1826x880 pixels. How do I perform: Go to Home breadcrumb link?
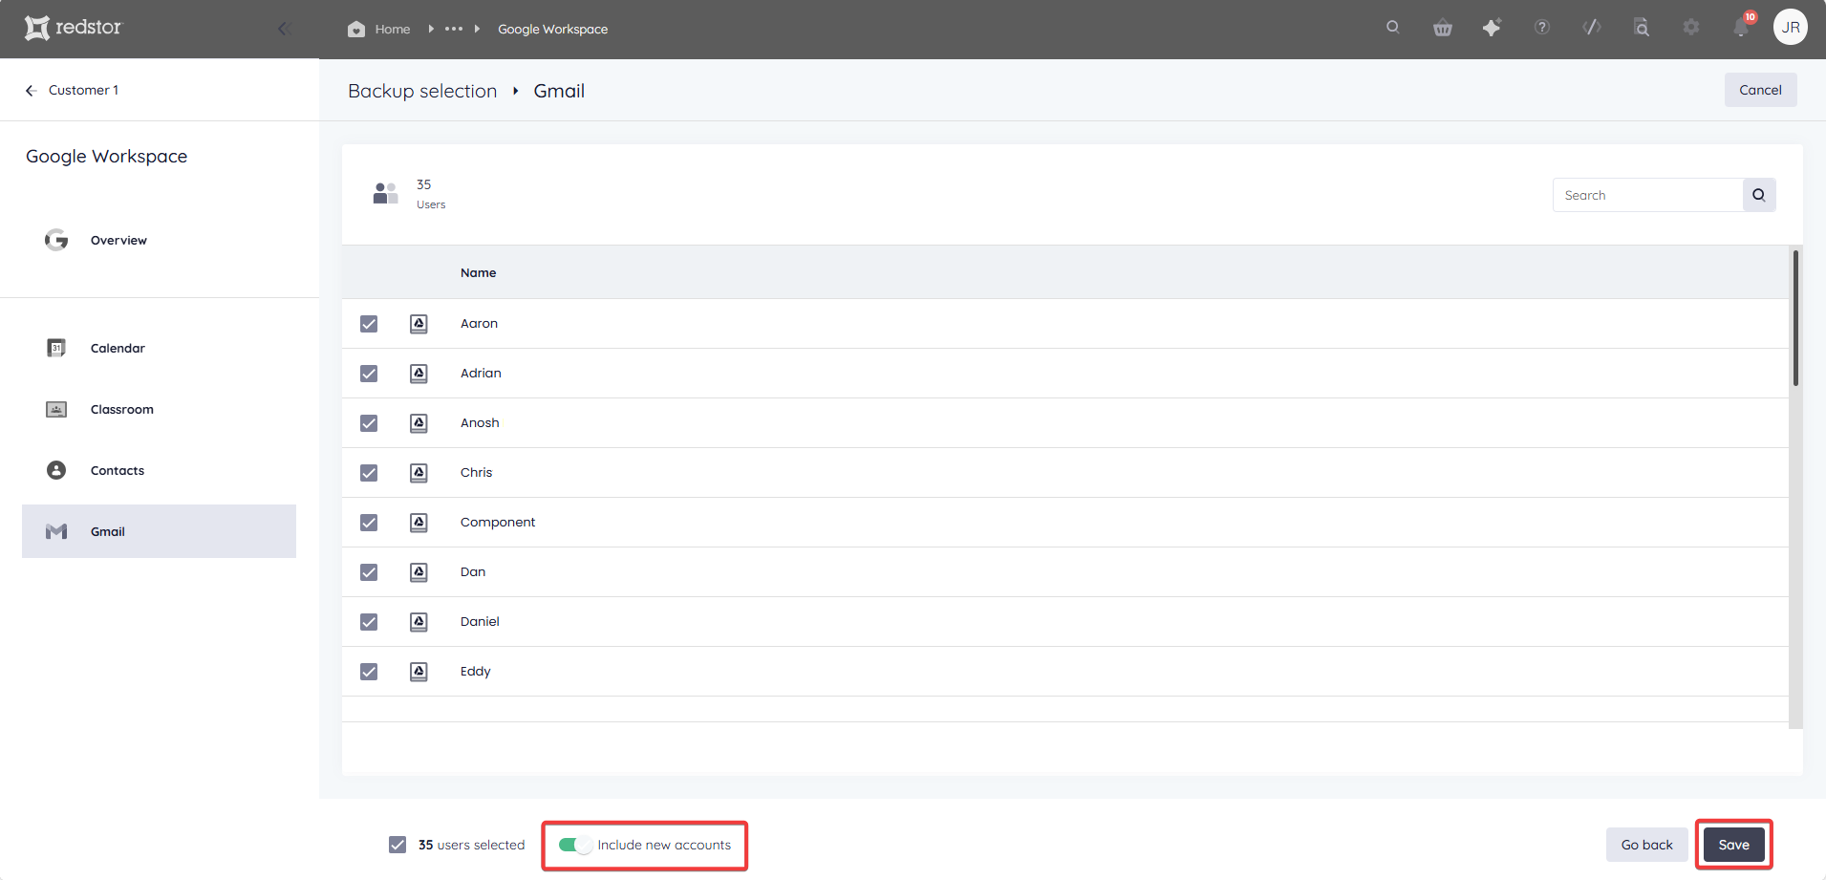392,29
